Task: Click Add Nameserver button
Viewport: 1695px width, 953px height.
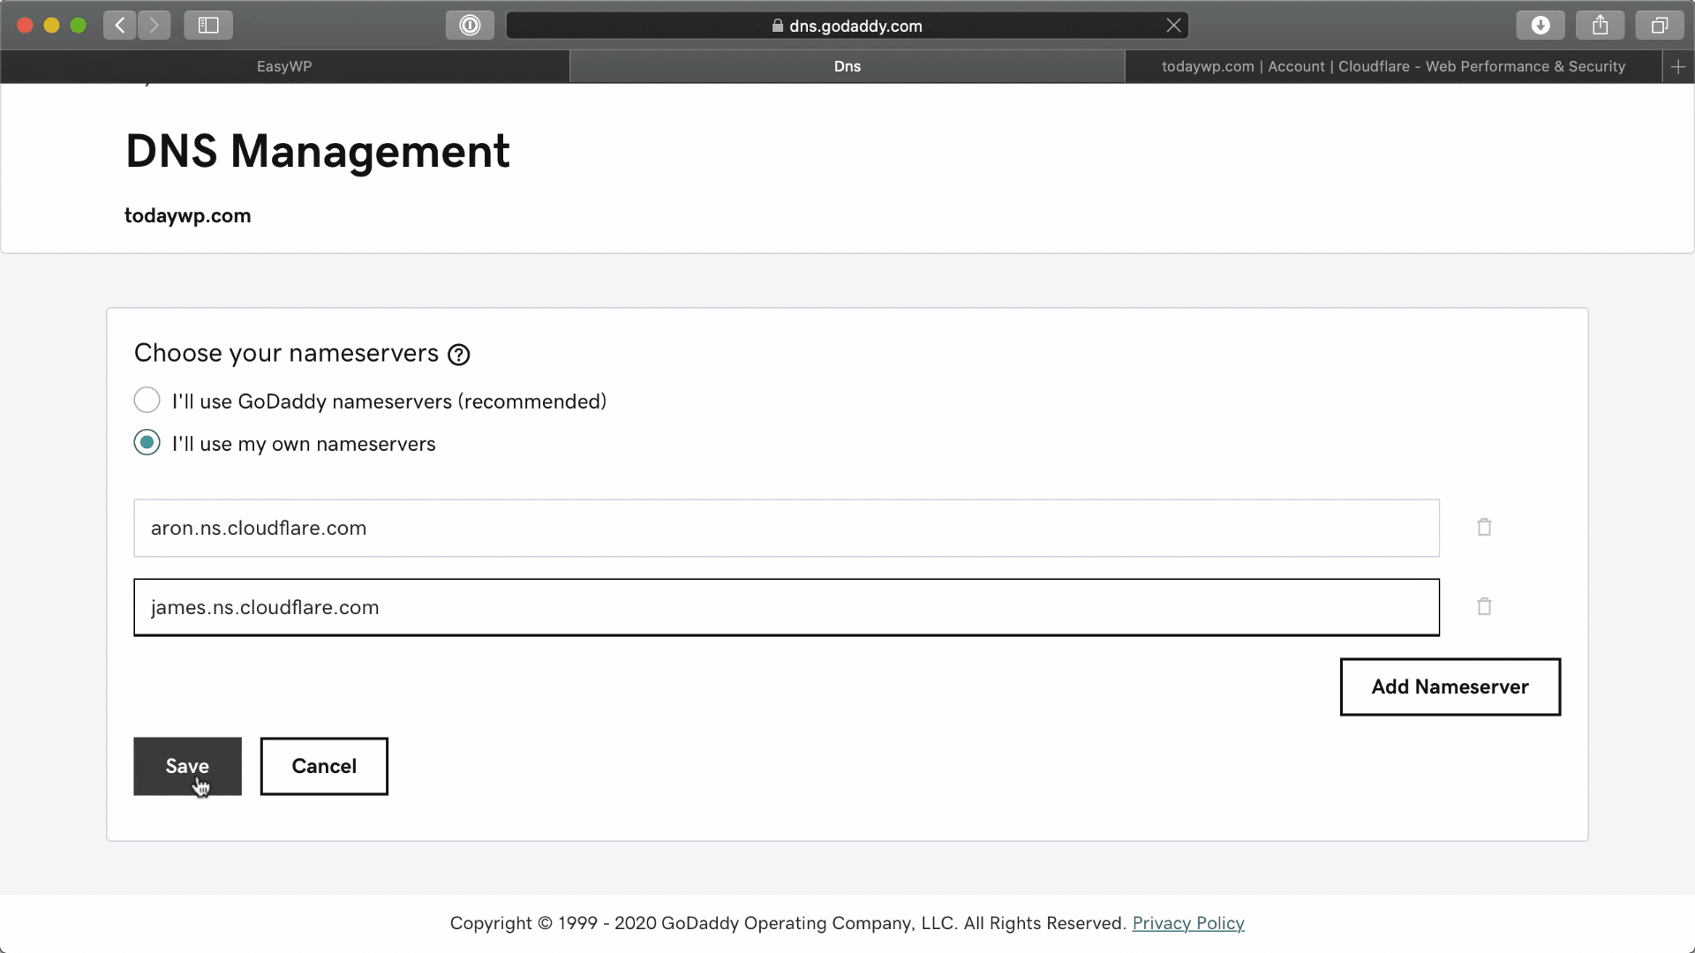Action: (1450, 687)
